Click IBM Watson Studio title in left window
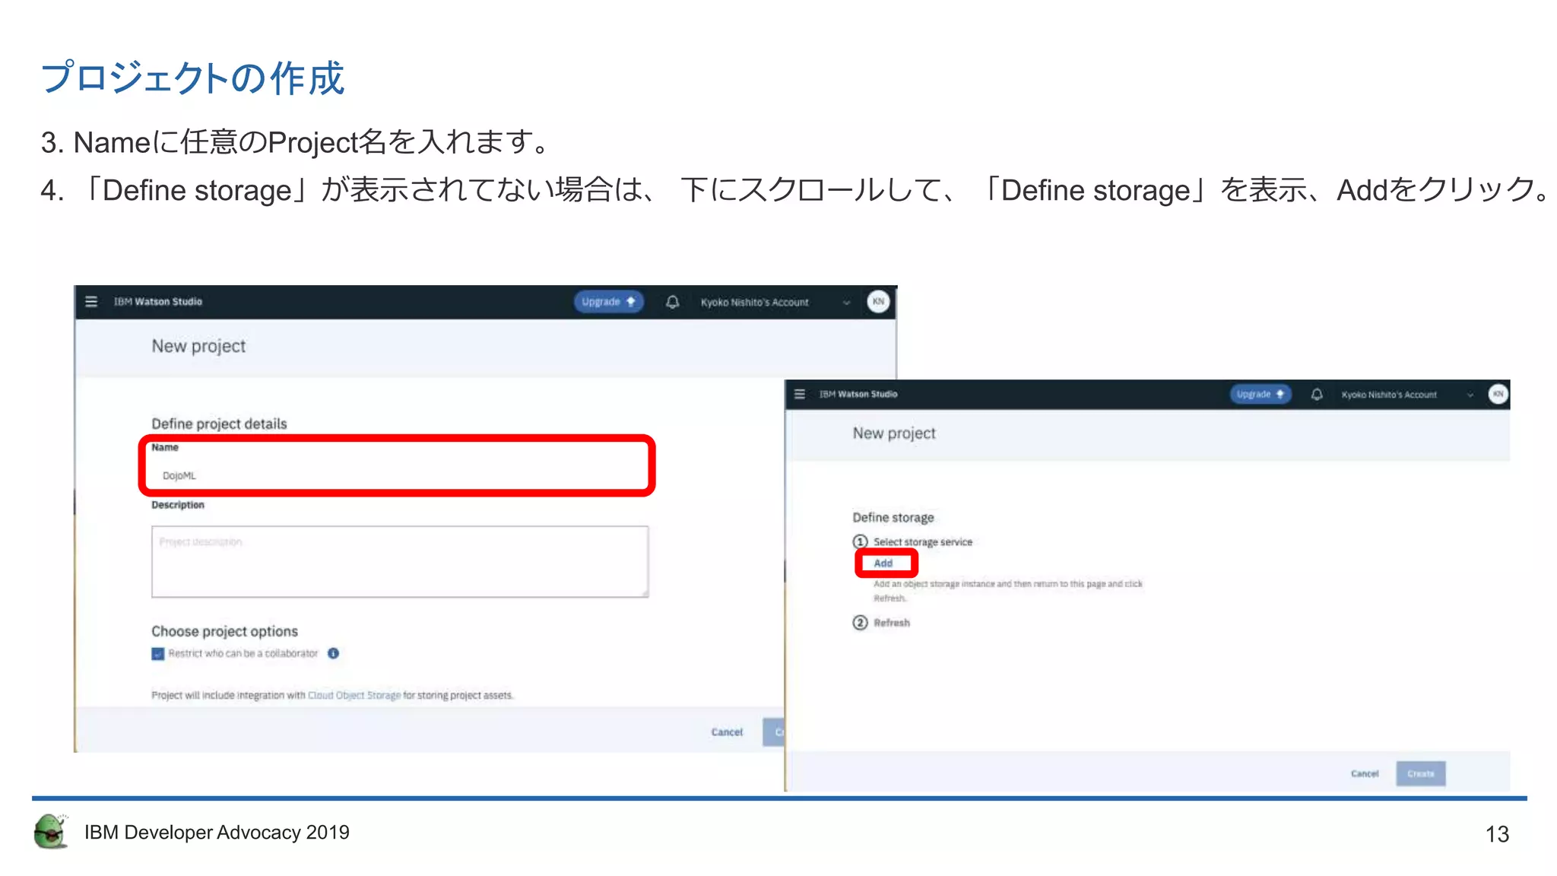The height and width of the screenshot is (876, 1557). (158, 302)
